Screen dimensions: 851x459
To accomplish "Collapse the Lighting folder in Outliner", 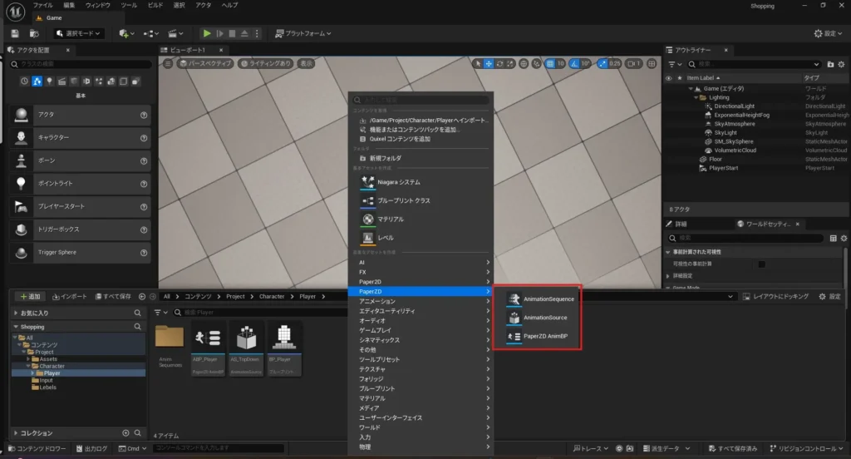I will coord(696,98).
